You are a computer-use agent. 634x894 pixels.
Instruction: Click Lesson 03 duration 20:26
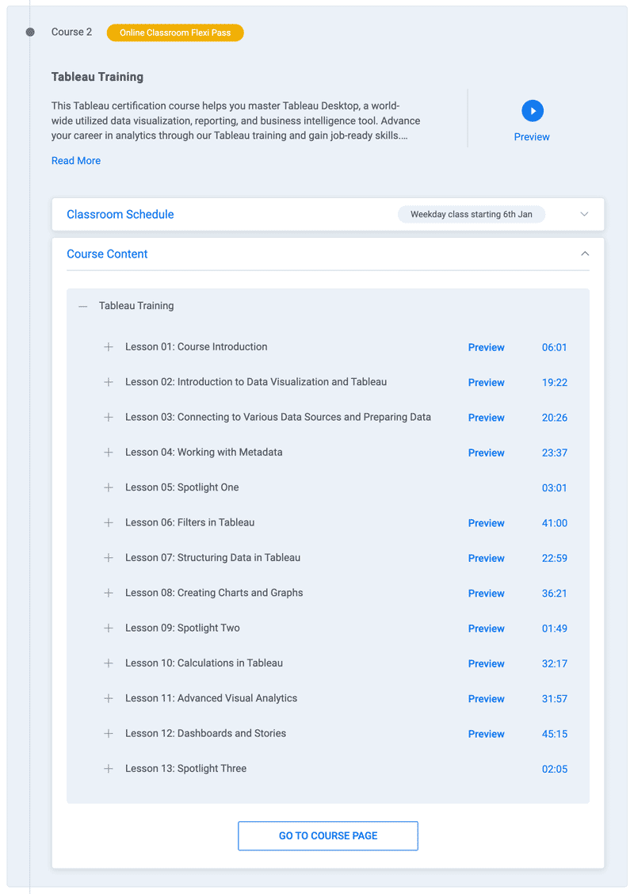point(554,418)
